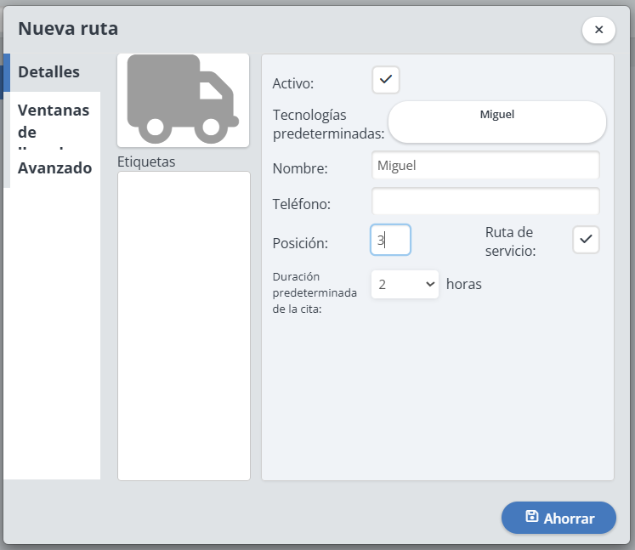The image size is (635, 550).
Task: Save the route with Ahorrar button
Action: (x=558, y=518)
